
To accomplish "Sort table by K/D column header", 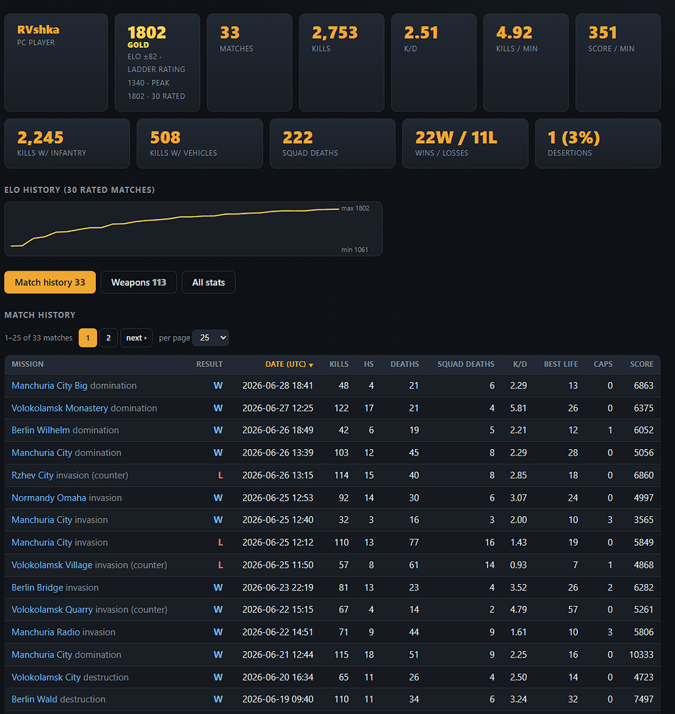I will [520, 364].
